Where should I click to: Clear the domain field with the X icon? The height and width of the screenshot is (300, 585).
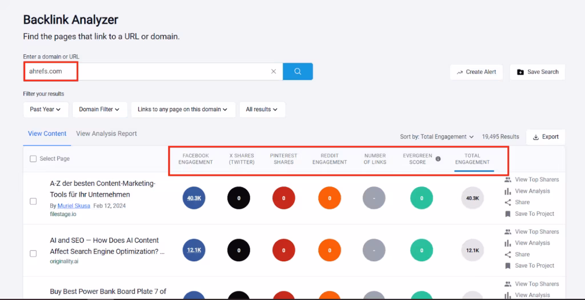coord(274,71)
